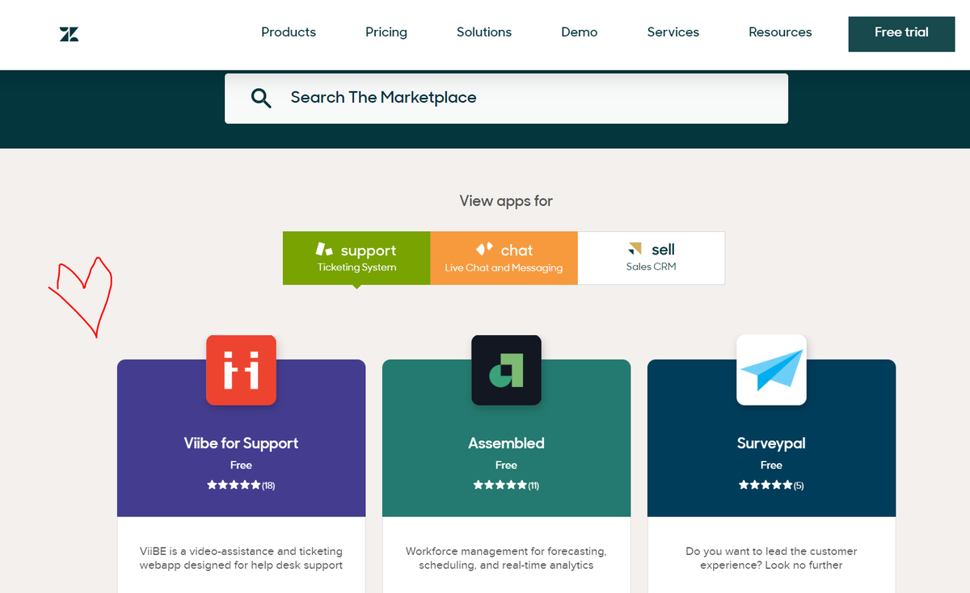
Task: Open the Assembled title link
Action: [506, 443]
